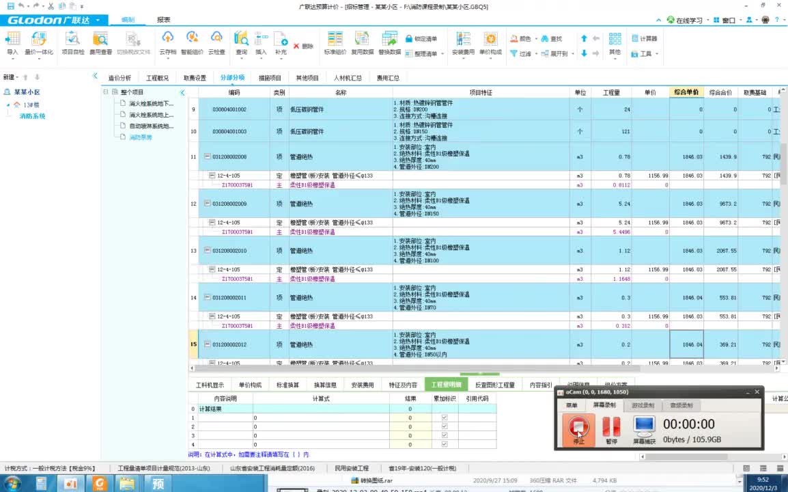Switch to 人材机汇总 tab

tap(348, 78)
